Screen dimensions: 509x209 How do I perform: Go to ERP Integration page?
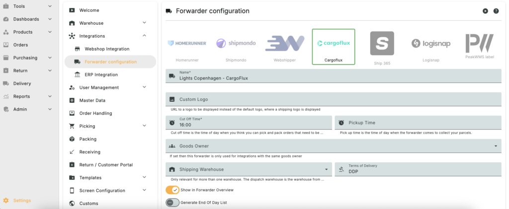[x=101, y=74]
